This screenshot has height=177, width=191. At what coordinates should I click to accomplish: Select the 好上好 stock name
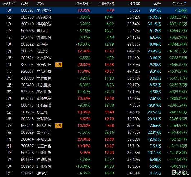coord(42,112)
